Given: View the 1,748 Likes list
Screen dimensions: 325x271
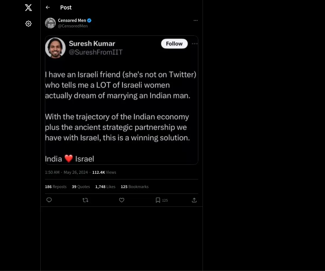Looking at the screenshot, I should click(105, 187).
